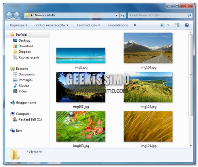Start Presentazione slideshow
The image size is (198, 167).
point(118,25)
